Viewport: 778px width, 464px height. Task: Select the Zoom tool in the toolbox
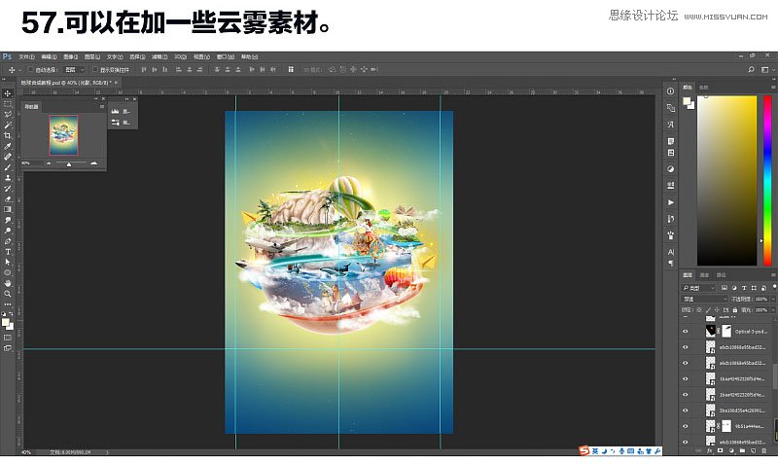coord(8,294)
